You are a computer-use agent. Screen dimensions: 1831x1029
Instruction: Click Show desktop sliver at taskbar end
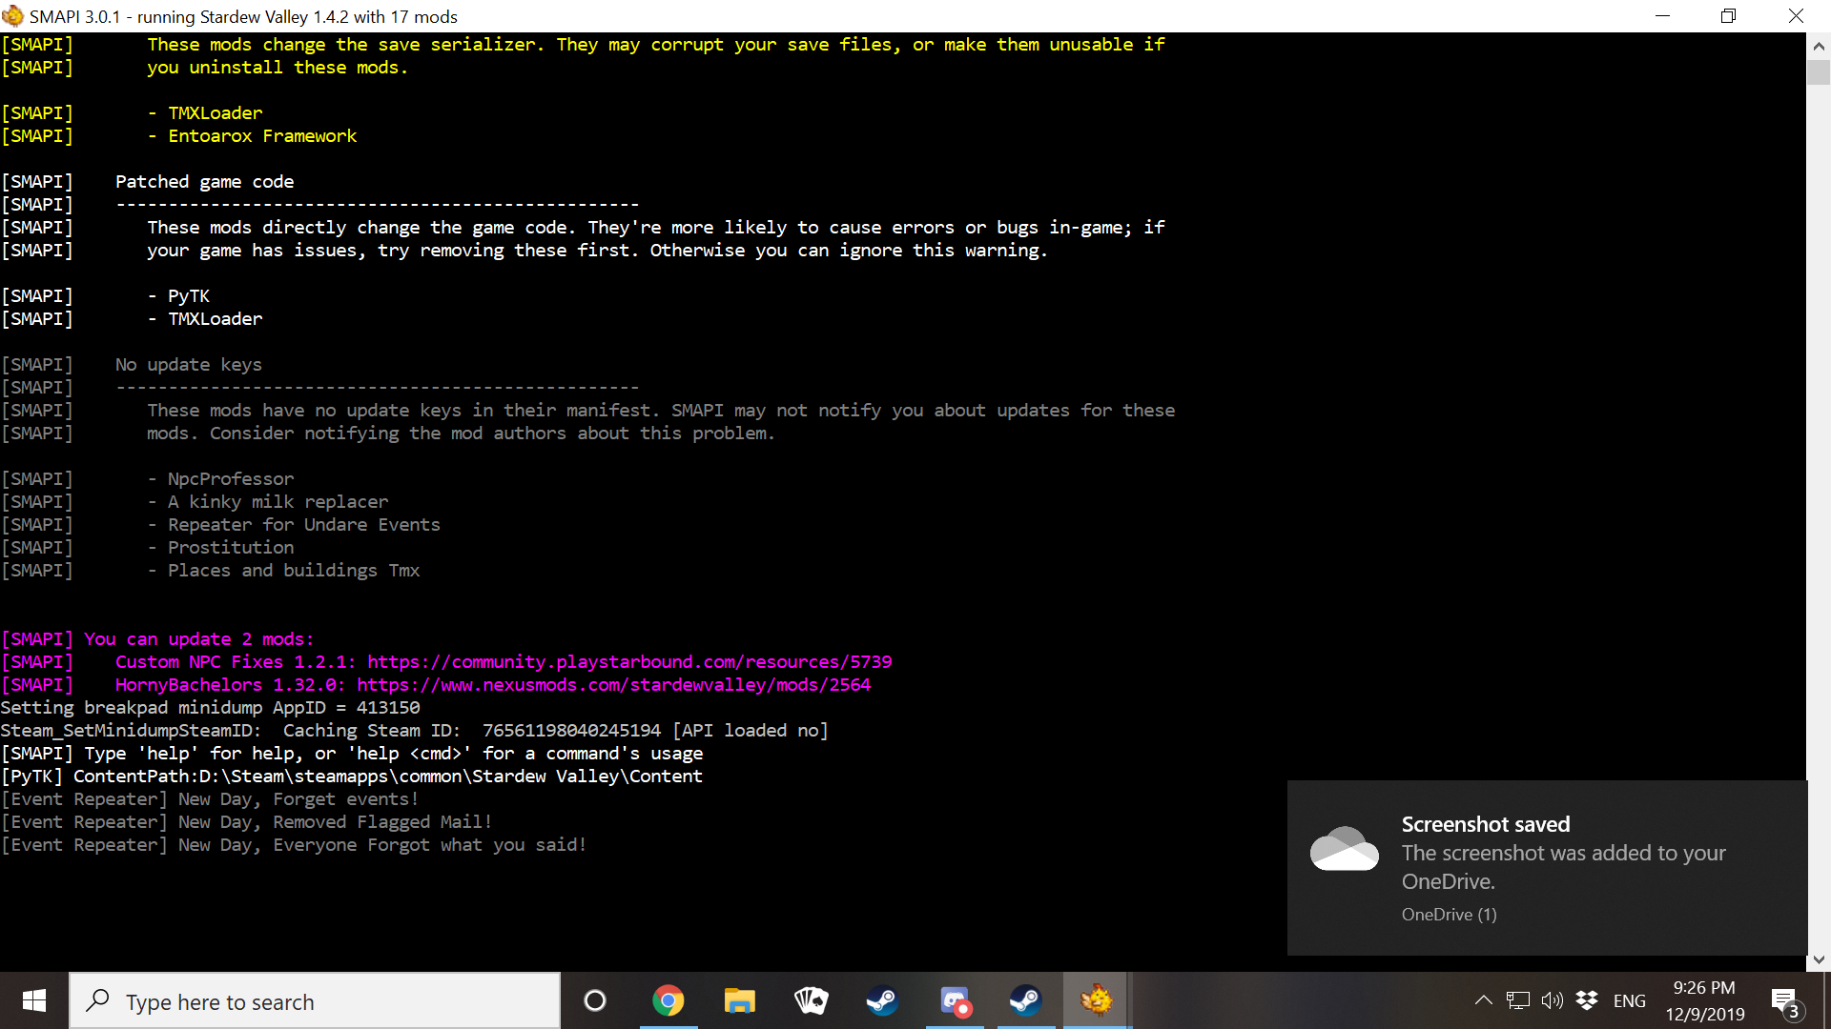tap(1826, 1000)
